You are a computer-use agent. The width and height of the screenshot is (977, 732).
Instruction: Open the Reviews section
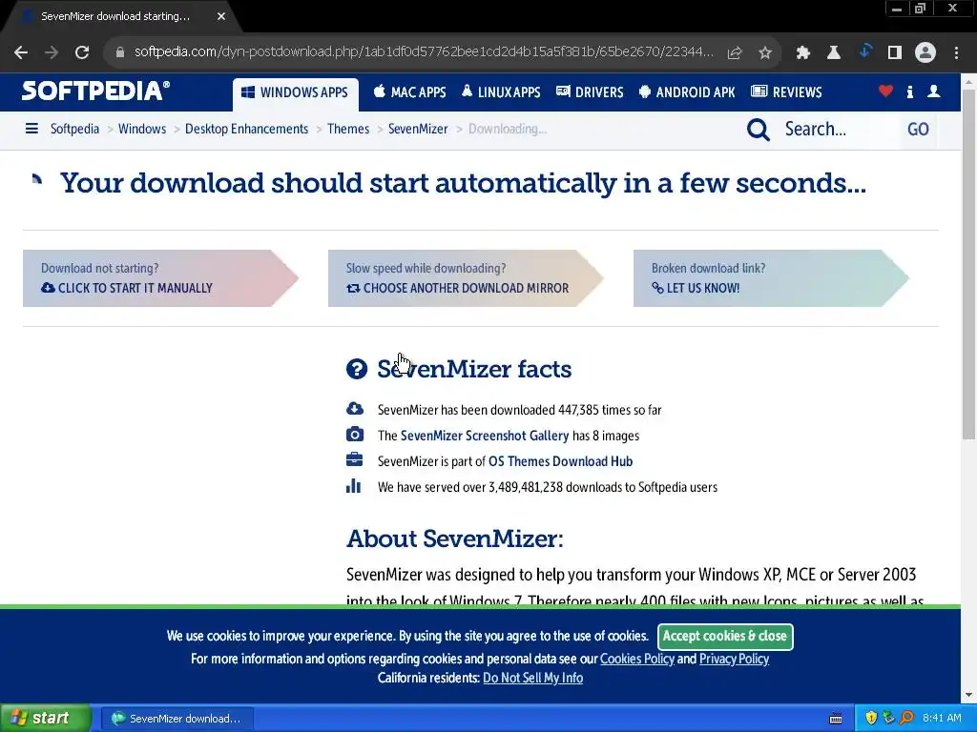point(786,92)
